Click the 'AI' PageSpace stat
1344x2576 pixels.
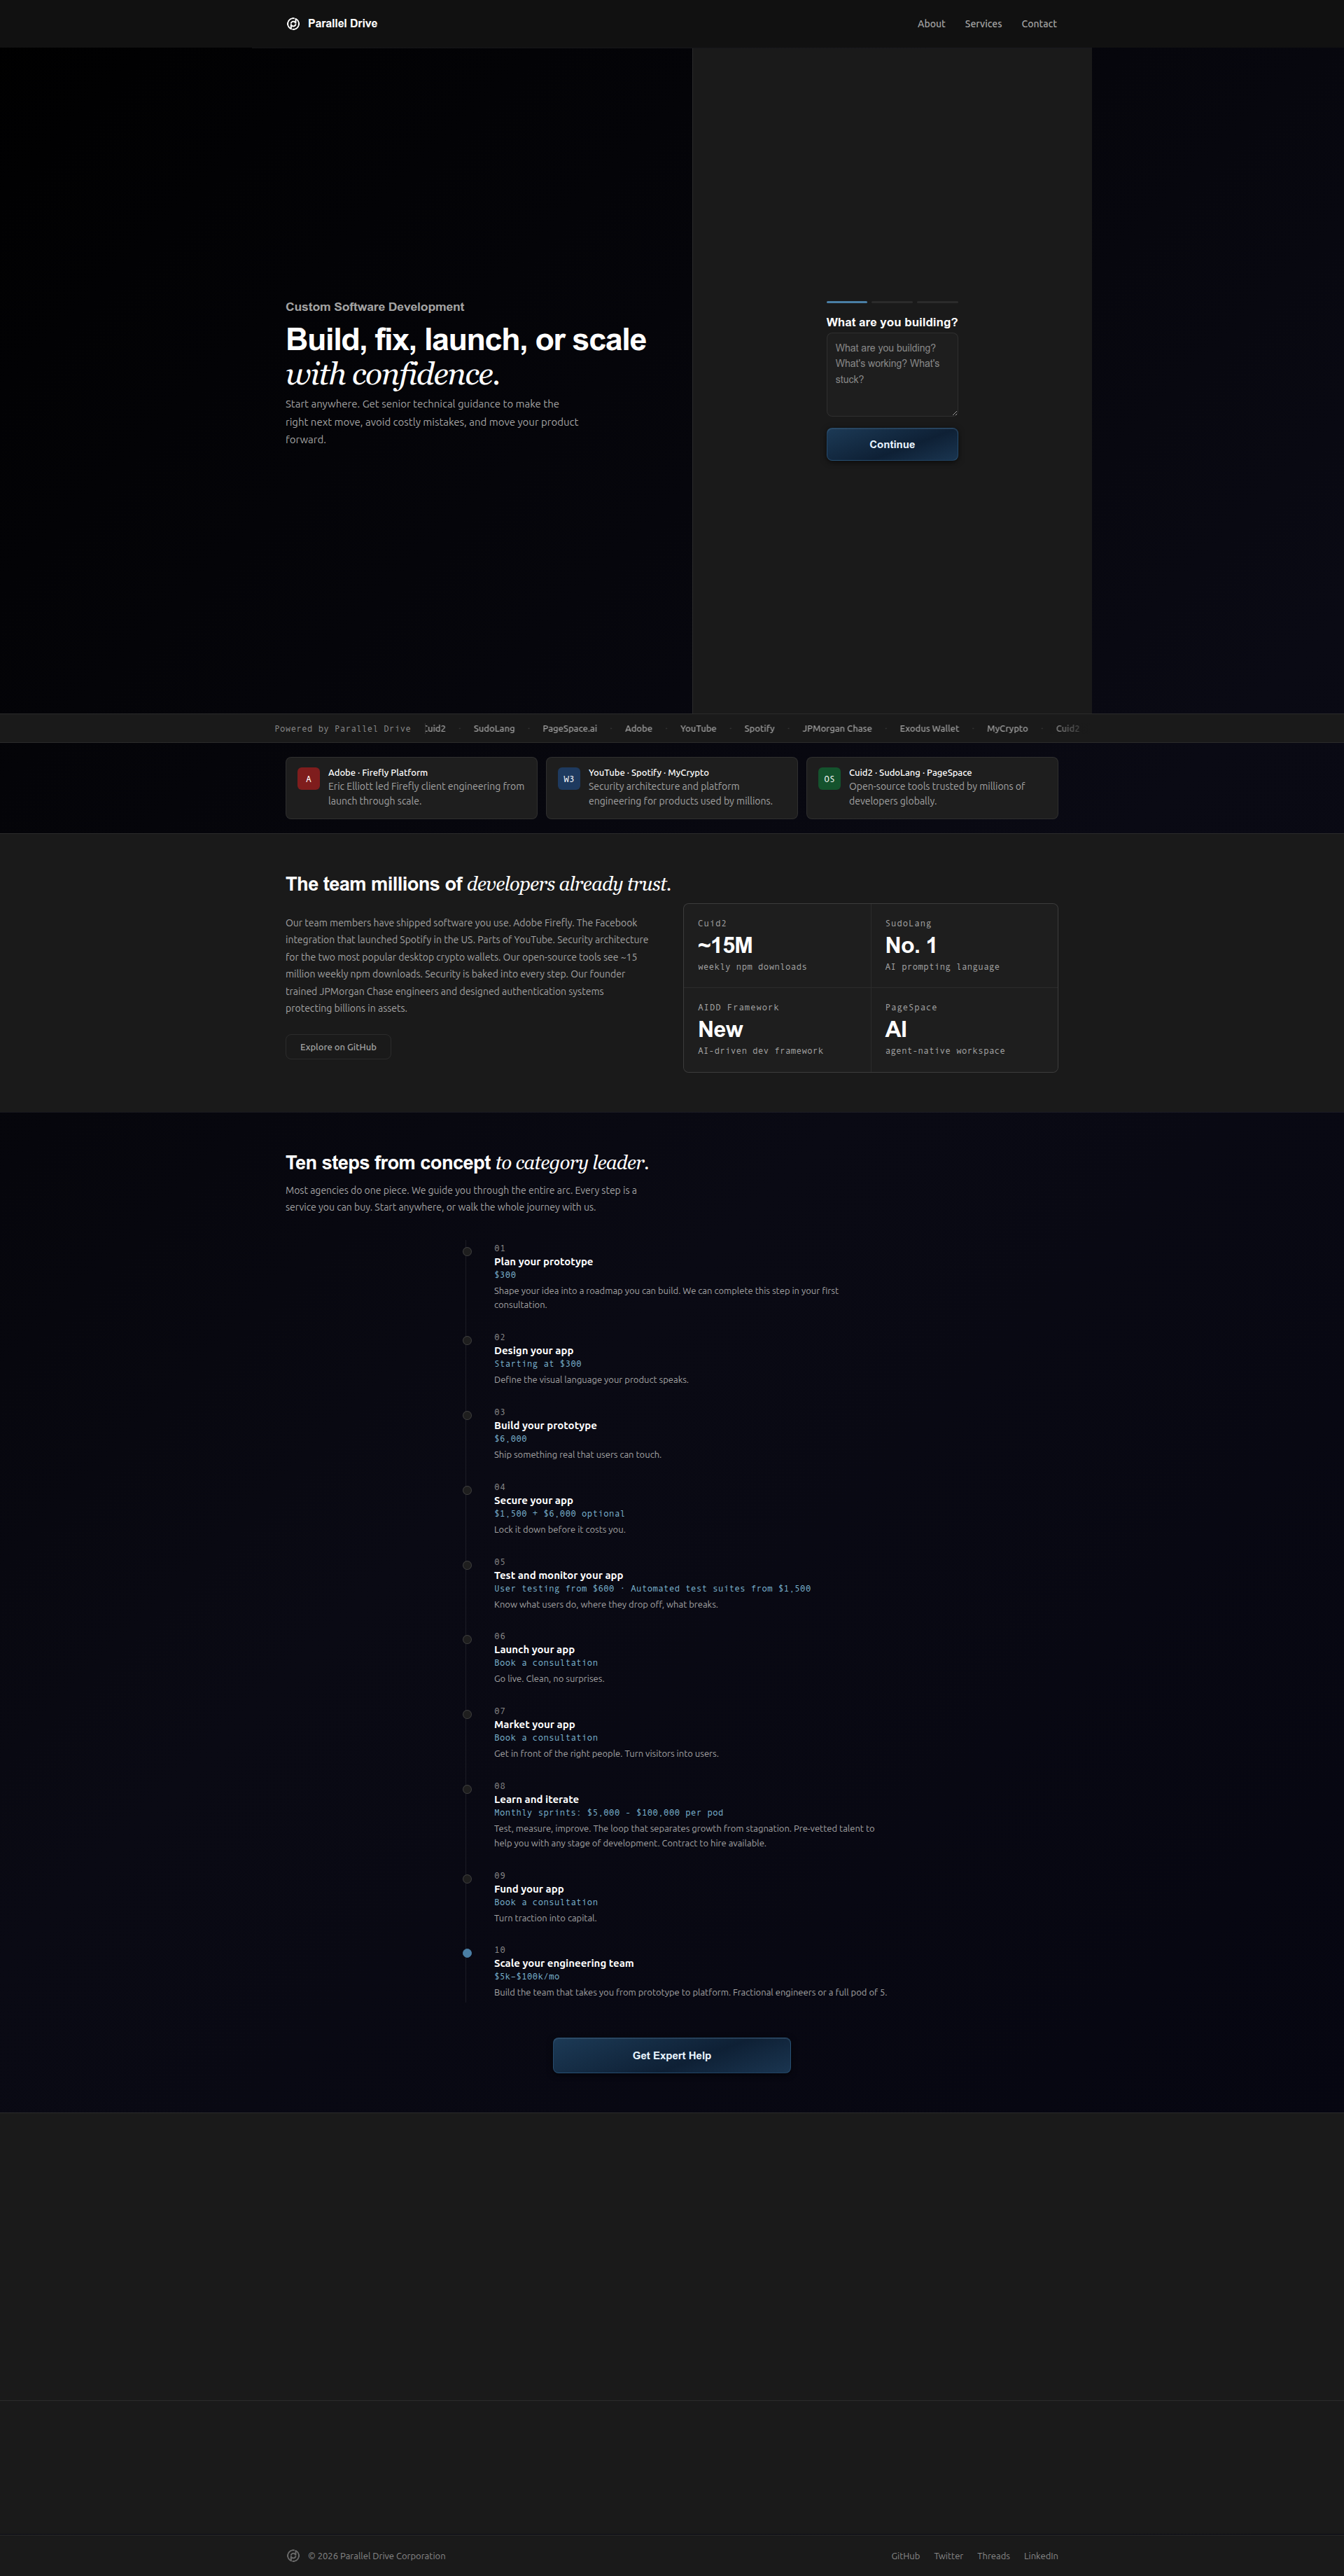click(x=964, y=1030)
